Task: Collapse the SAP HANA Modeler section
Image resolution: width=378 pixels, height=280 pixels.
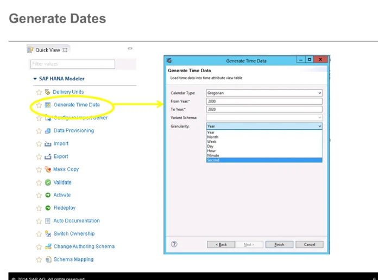Action: (x=35, y=79)
